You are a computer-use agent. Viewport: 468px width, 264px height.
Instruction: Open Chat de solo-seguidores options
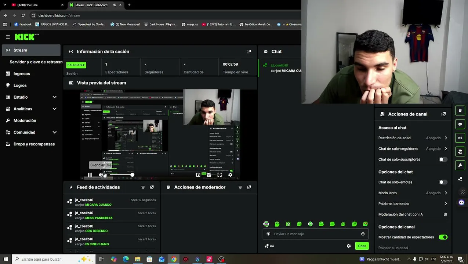413,149
